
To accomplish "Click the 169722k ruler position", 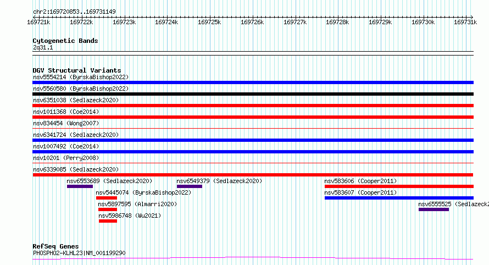I will [x=81, y=22].
